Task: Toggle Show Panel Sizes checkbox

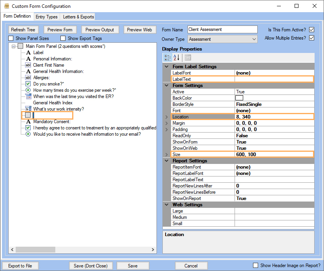Action: tap(11, 38)
